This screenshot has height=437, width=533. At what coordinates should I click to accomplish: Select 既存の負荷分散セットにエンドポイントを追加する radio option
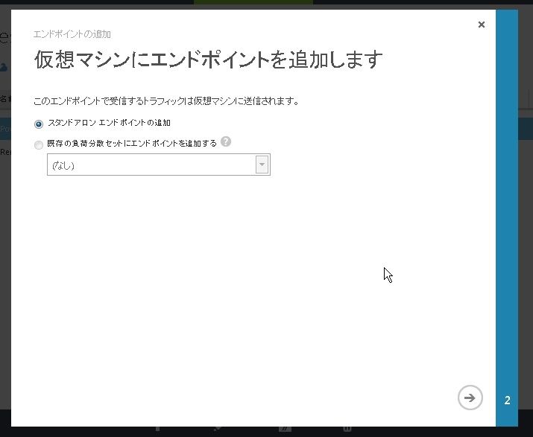39,145
